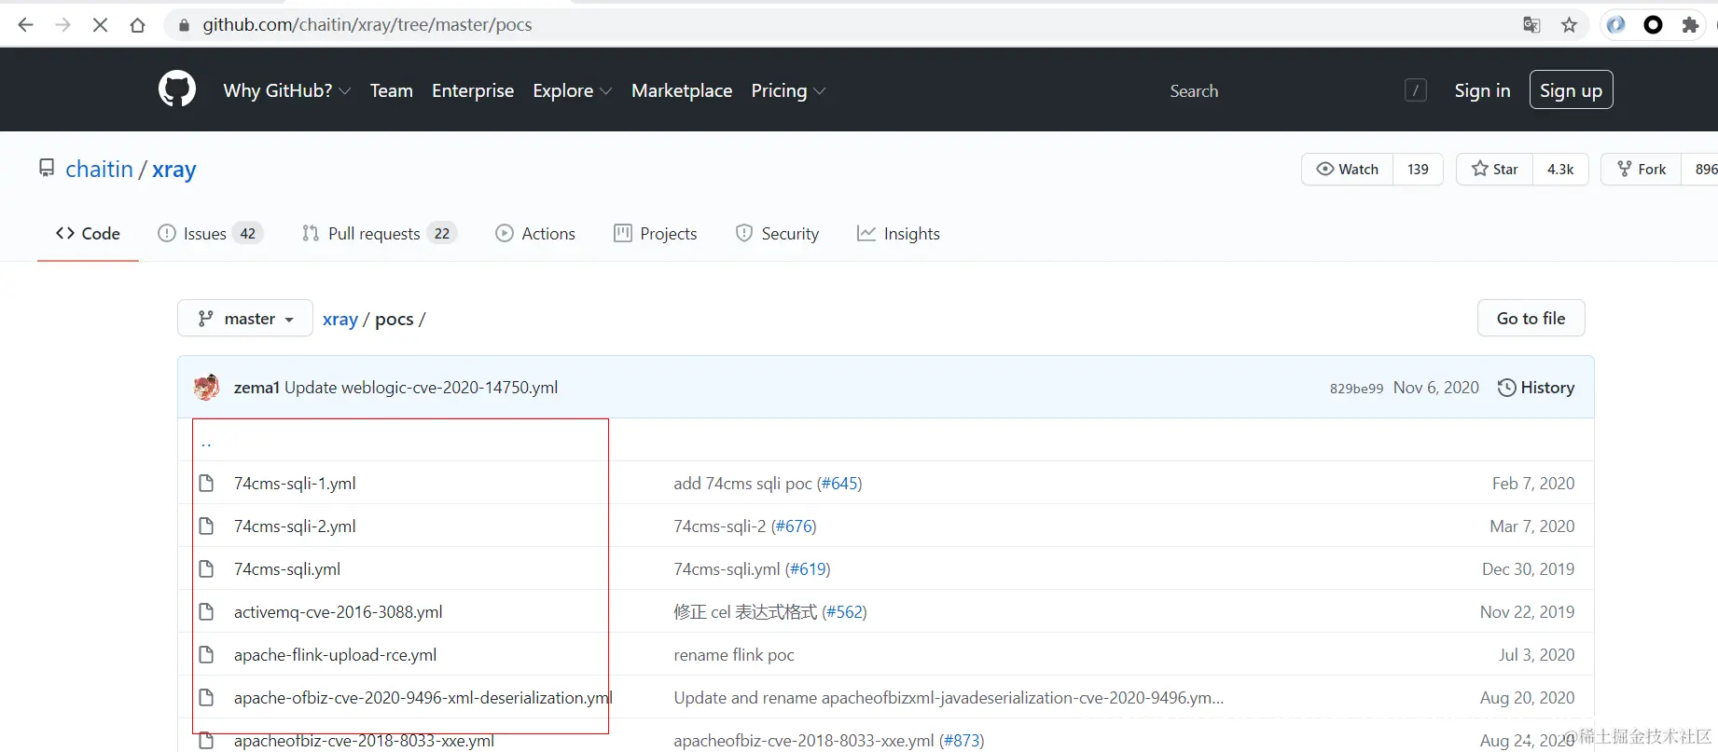Click the black circle extension icon
The height and width of the screenshot is (752, 1718).
tap(1653, 25)
